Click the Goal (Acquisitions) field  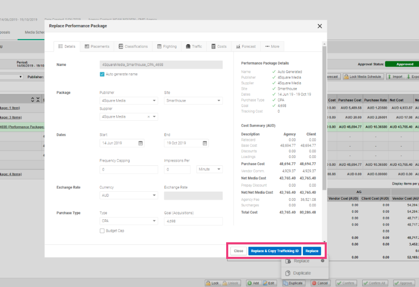(193, 221)
